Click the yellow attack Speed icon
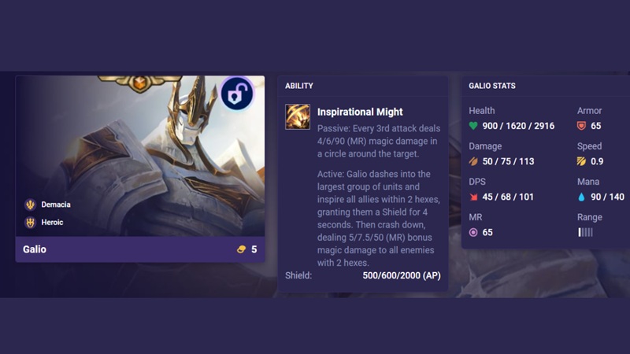The image size is (630, 354). coord(581,161)
